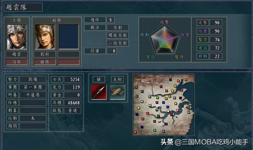Select Liu Feng's deputy portrait
This screenshot has height=150, width=253.
click(x=45, y=37)
